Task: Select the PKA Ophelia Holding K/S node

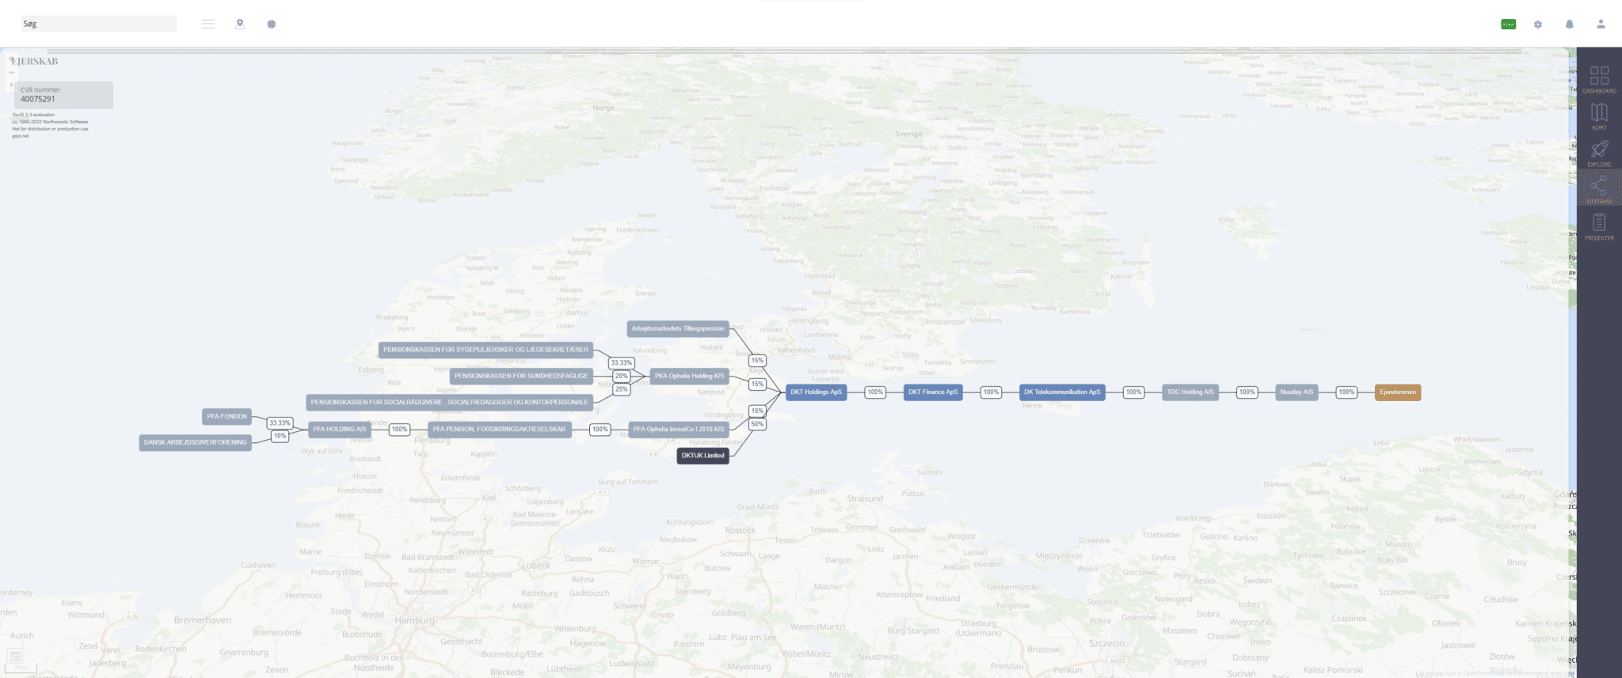Action: 689,377
